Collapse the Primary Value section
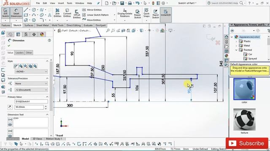This screenshot has width=270, height=151. (x=47, y=97)
